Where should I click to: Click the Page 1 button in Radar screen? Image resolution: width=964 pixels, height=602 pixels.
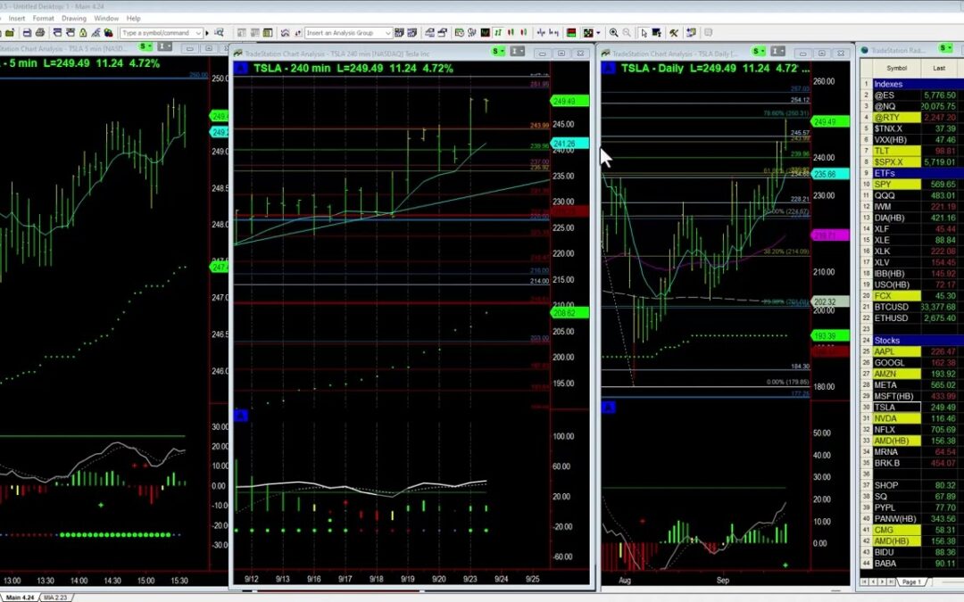pyautogui.click(x=911, y=581)
